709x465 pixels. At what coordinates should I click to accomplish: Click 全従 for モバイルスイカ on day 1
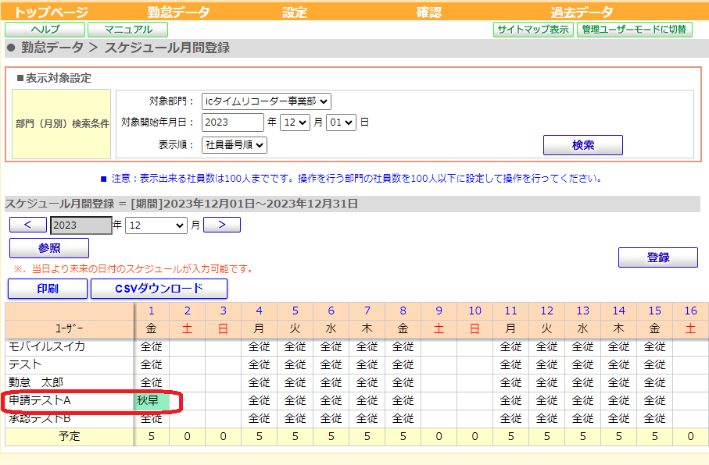click(152, 346)
